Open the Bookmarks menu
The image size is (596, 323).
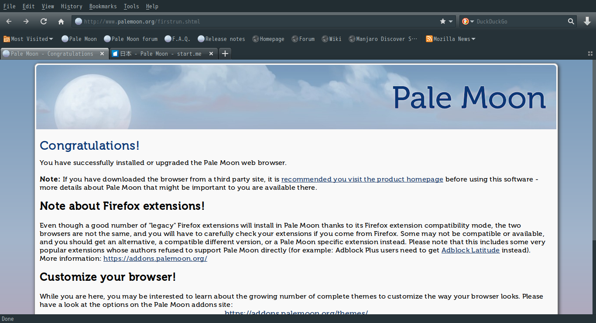pos(103,6)
